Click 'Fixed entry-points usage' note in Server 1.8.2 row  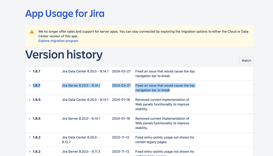[x=165, y=153]
